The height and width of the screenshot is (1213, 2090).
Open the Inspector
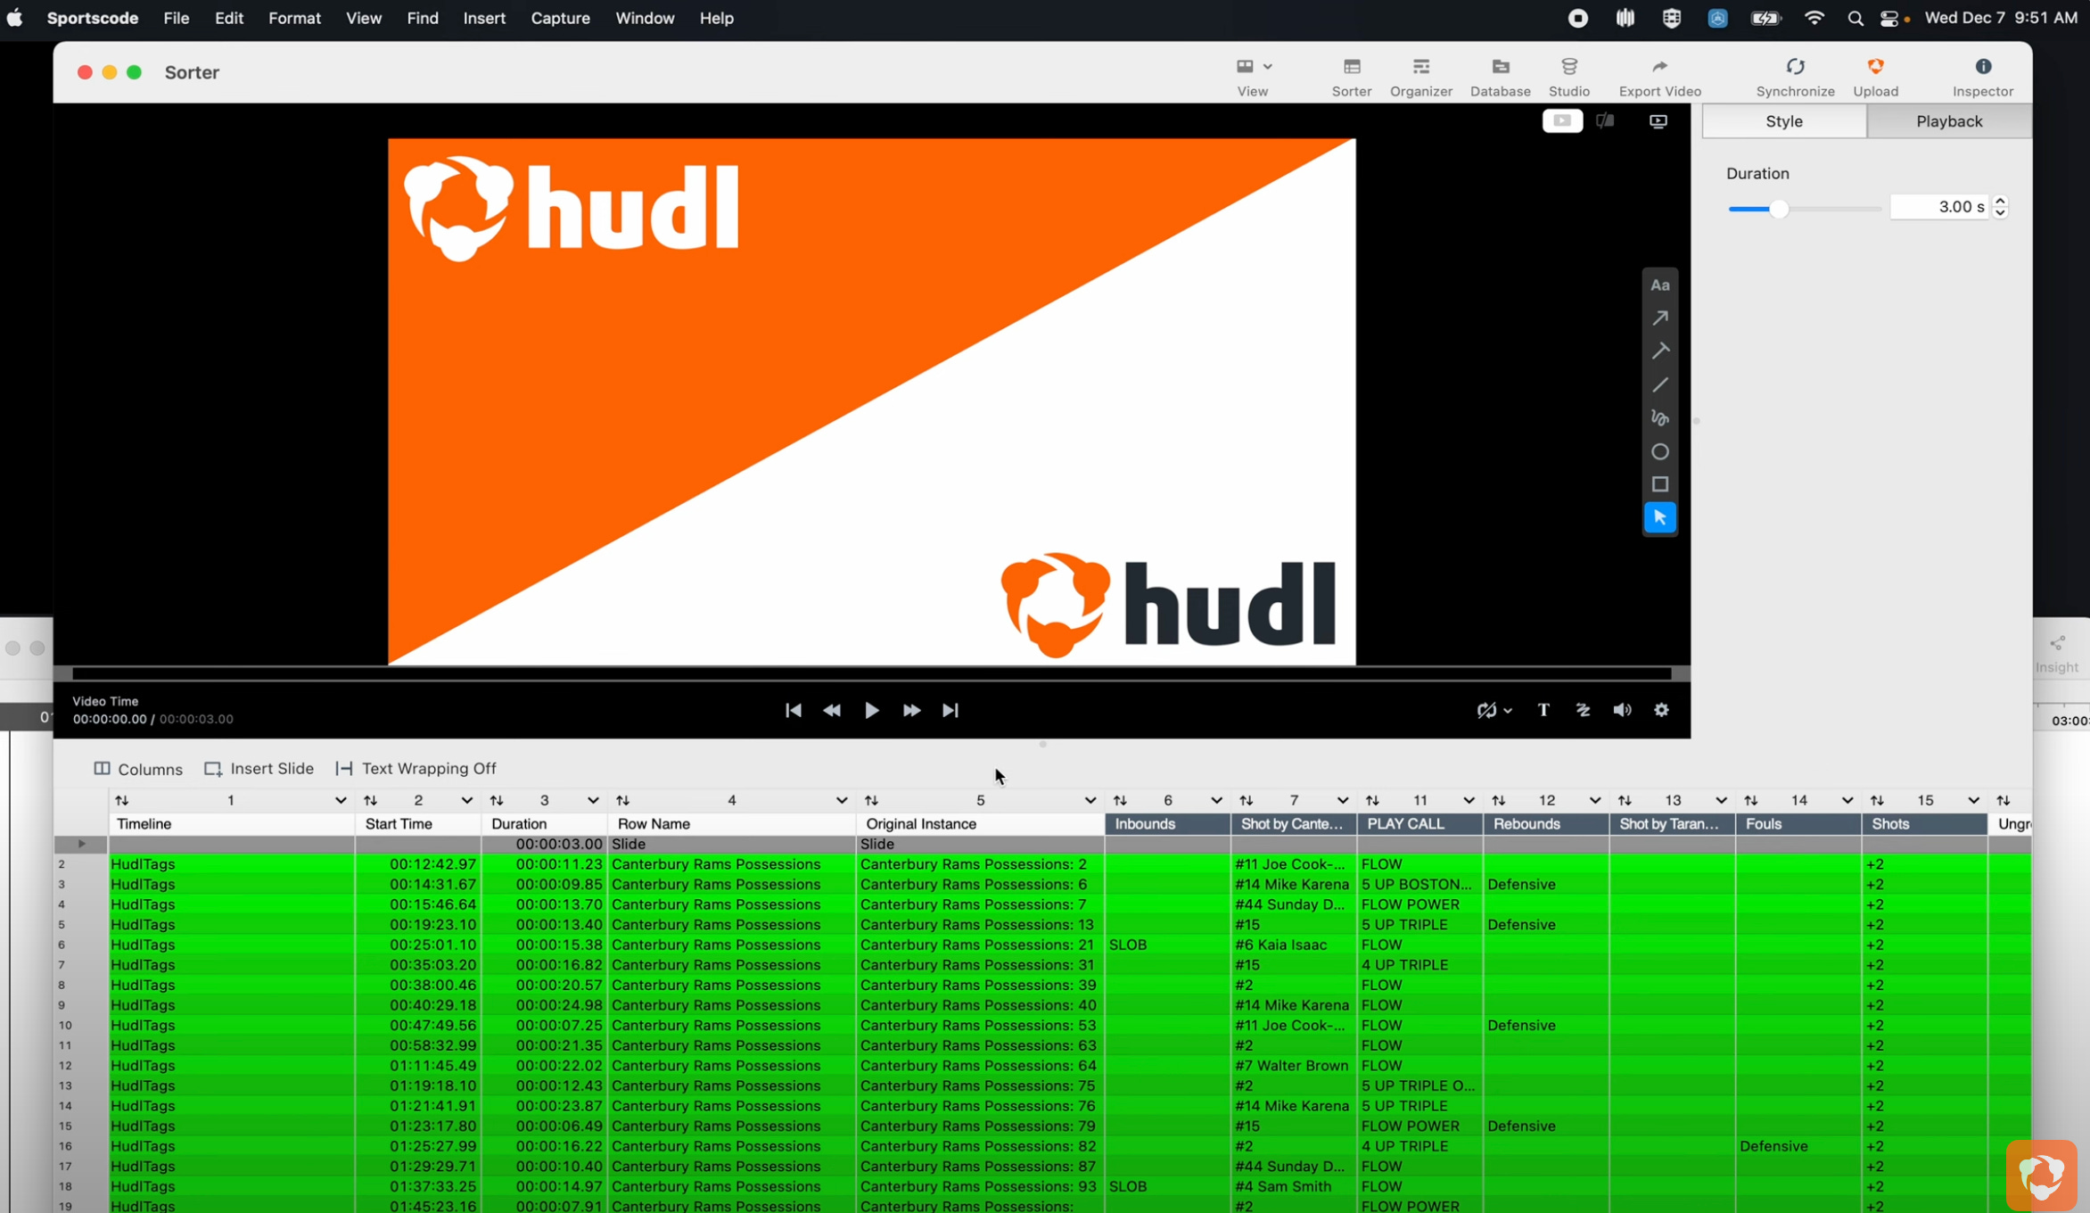pyautogui.click(x=1983, y=76)
